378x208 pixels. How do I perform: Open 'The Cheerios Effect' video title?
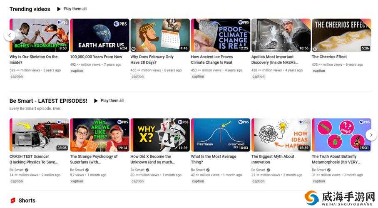(x=329, y=57)
